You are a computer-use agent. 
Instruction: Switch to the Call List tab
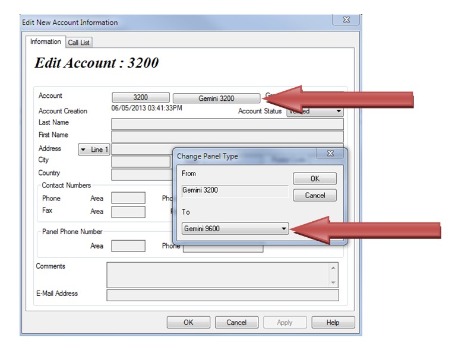(78, 43)
